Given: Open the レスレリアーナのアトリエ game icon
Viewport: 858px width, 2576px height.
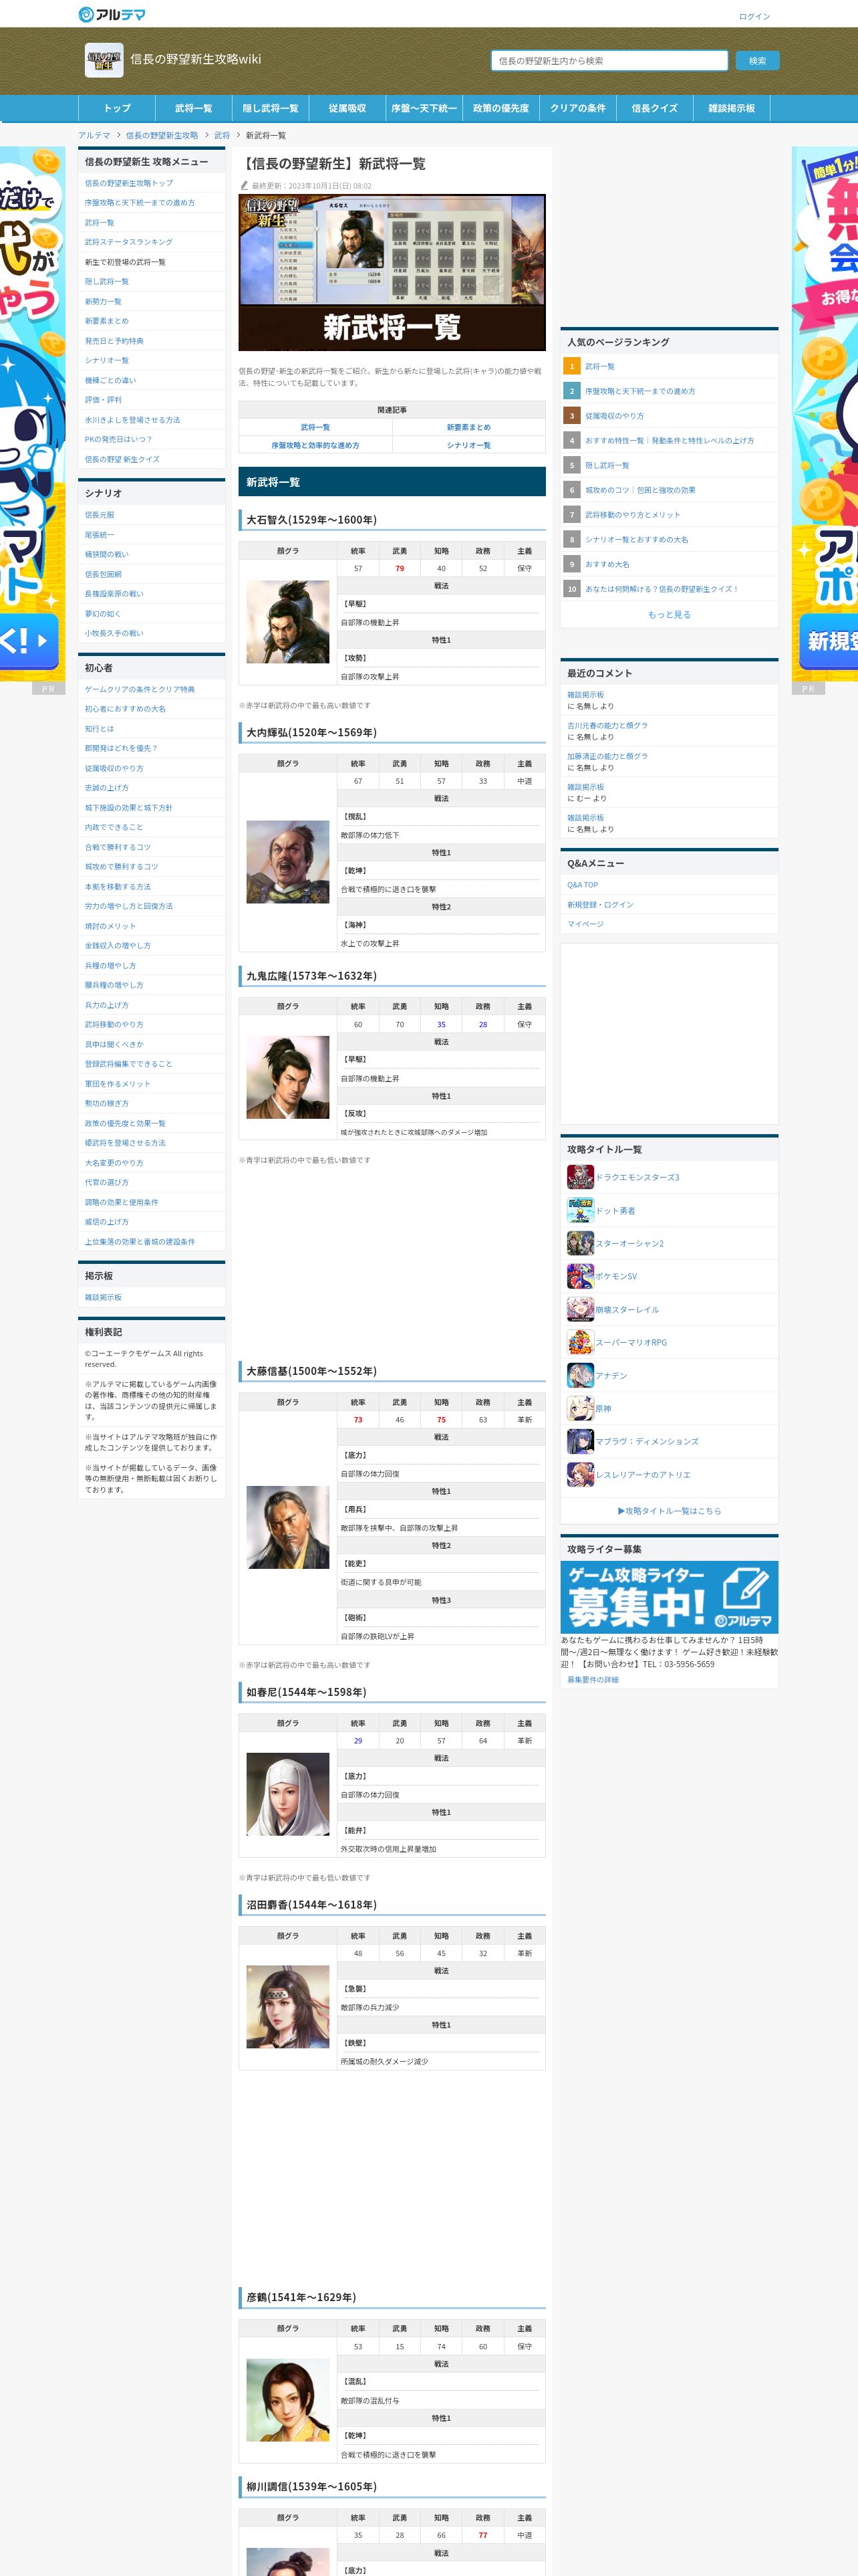Looking at the screenshot, I should pyautogui.click(x=580, y=1474).
